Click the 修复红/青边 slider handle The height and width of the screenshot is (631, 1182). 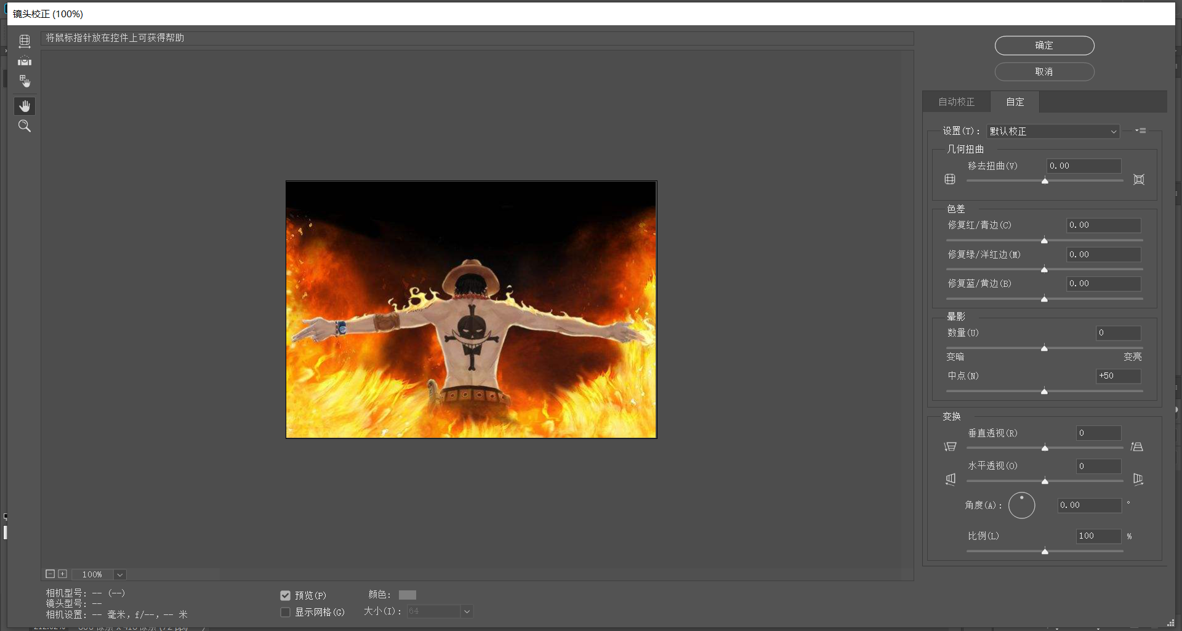click(1044, 241)
